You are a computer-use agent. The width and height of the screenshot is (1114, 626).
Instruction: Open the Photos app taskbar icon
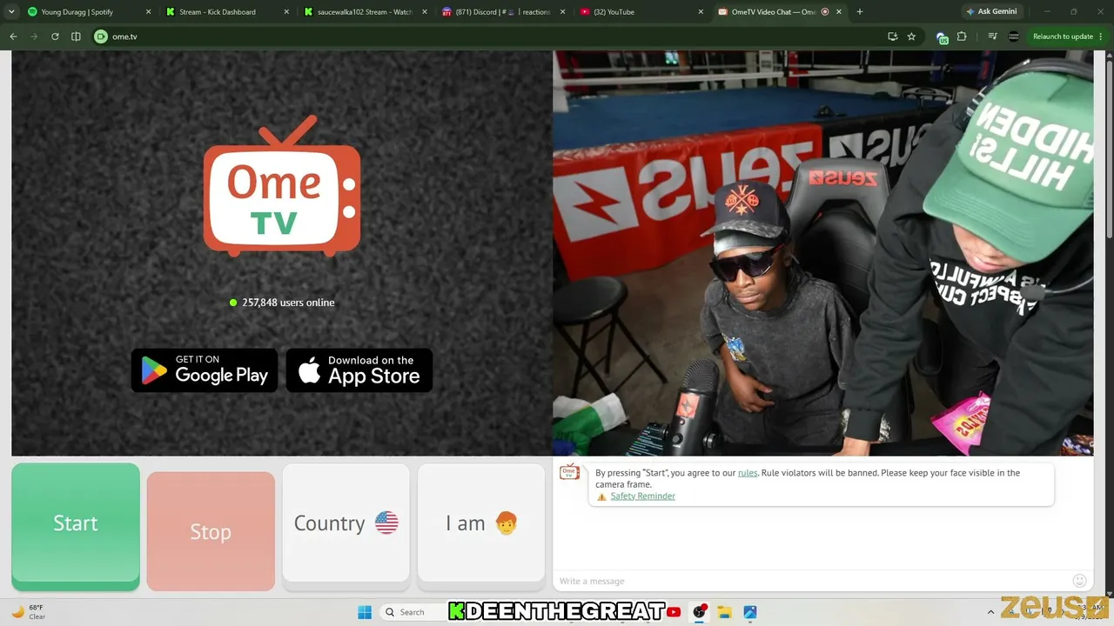749,612
